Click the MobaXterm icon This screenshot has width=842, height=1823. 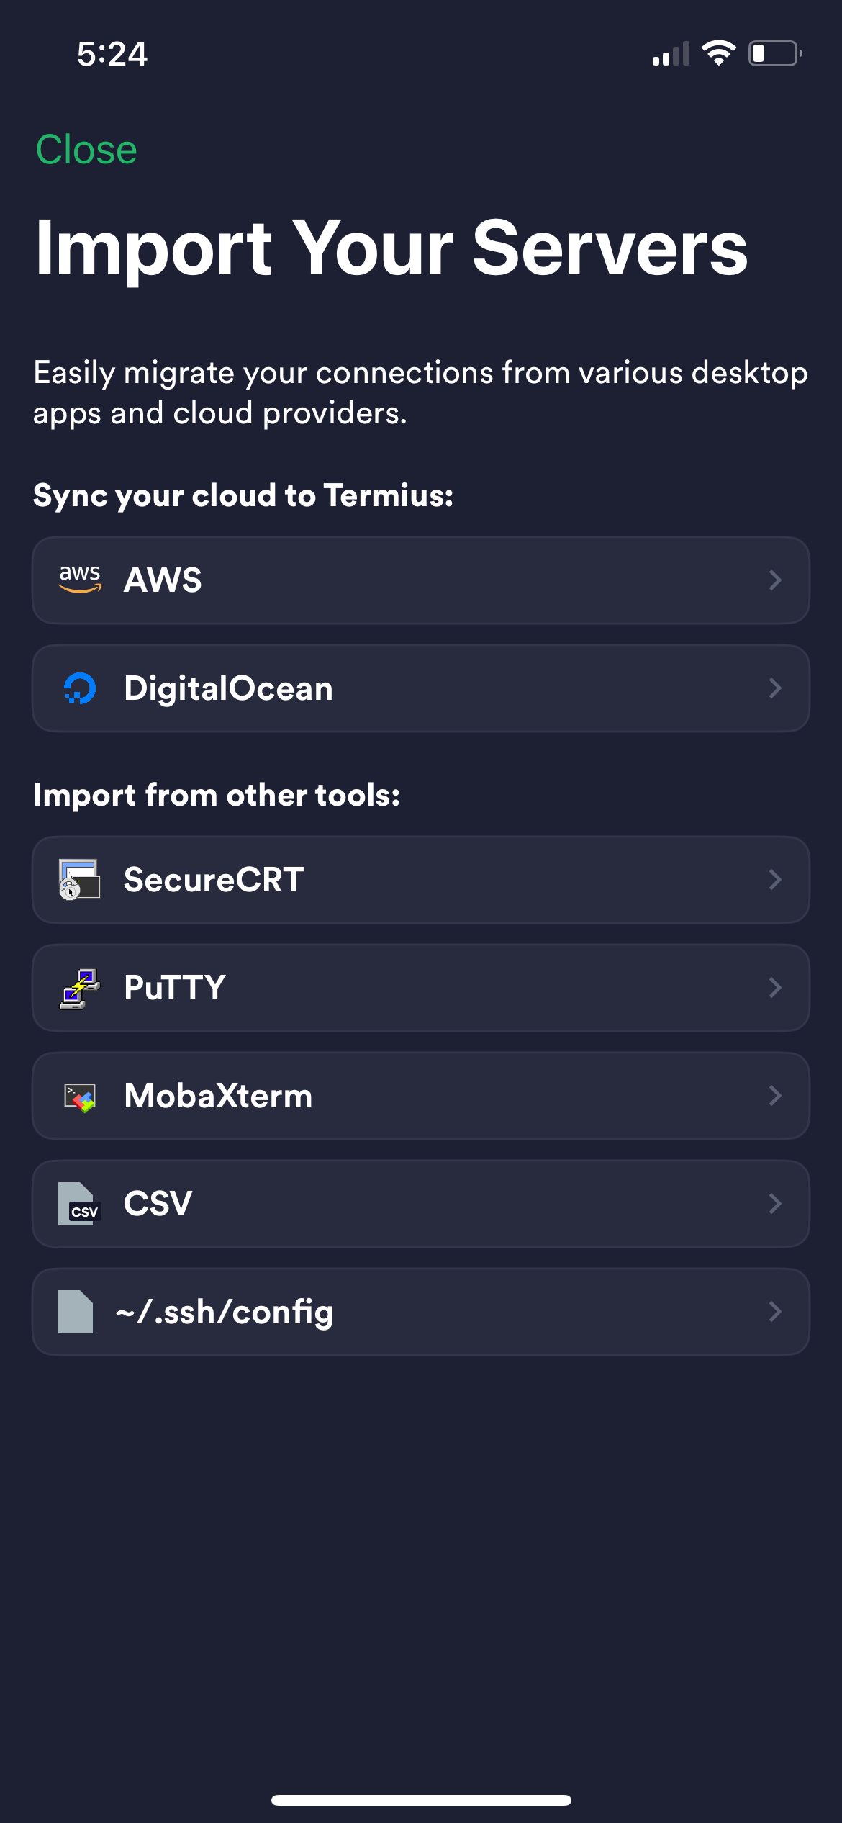(79, 1095)
